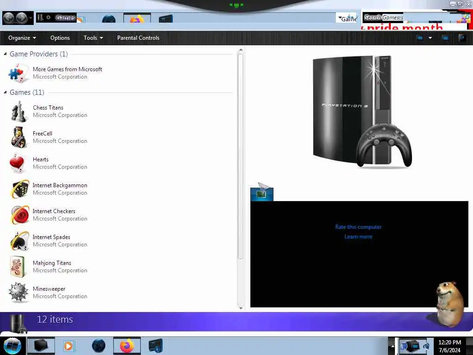The height and width of the screenshot is (355, 473).
Task: Open the help icon in toolbar
Action: [462, 38]
